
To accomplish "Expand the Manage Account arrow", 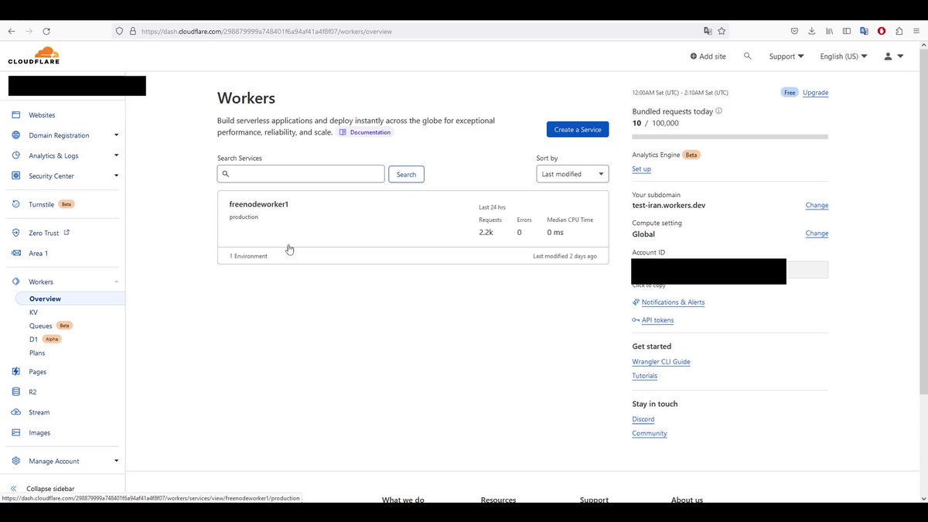I will tap(116, 461).
